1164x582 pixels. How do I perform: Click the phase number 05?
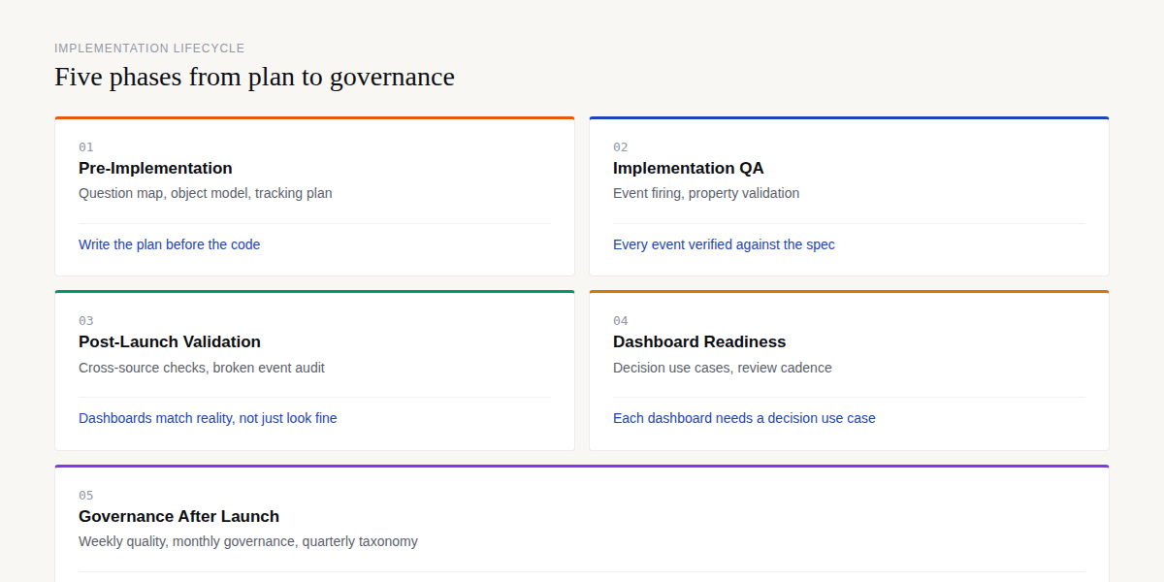tap(86, 496)
